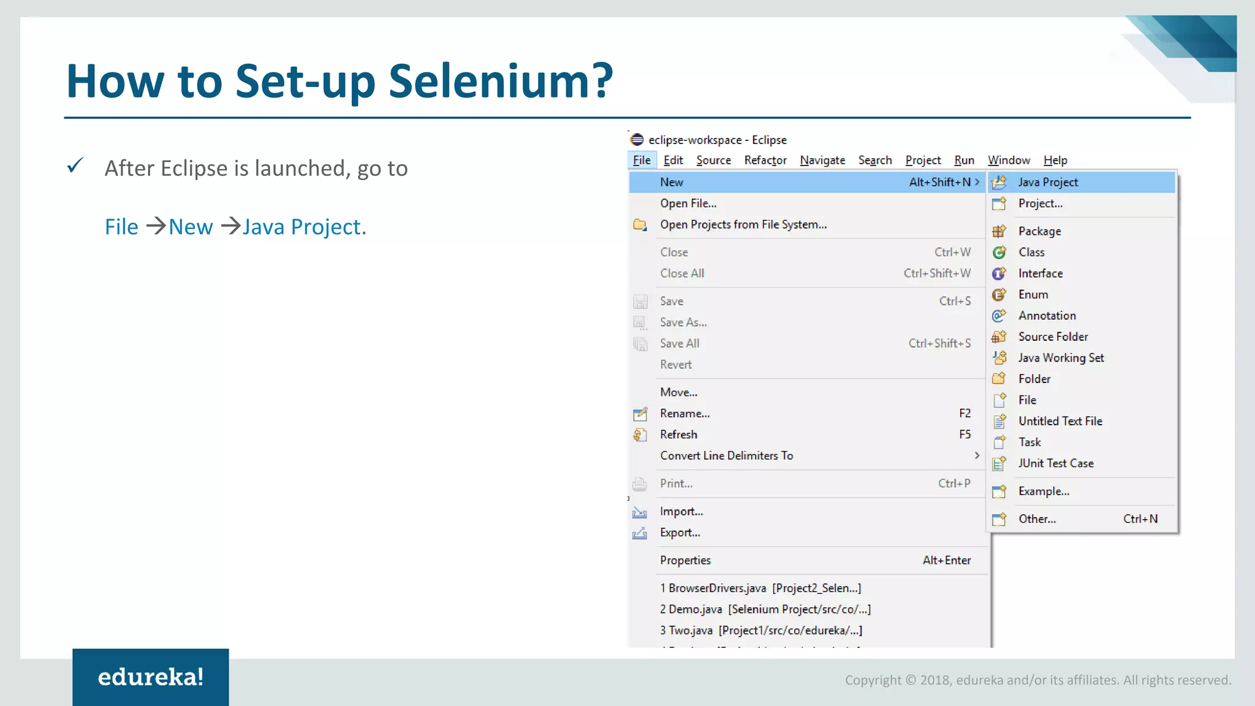1255x706 pixels.
Task: Click the Untitled Text File icon
Action: [x=999, y=421]
